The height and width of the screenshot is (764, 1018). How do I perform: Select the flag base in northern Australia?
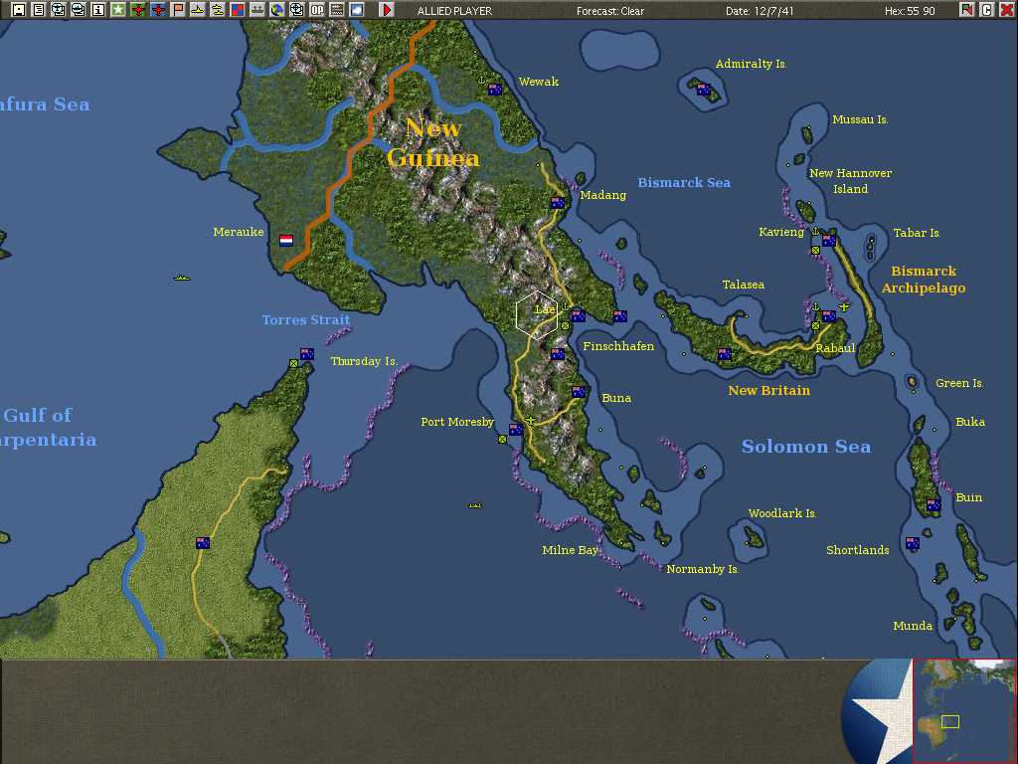203,543
